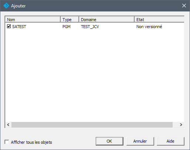
Task: Click the Afficher tous les objets label
Action: point(31,142)
